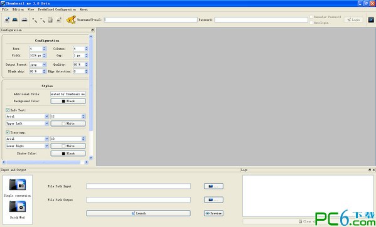
Task: Click Configuration panel scroll left arrow
Action: coord(4,162)
